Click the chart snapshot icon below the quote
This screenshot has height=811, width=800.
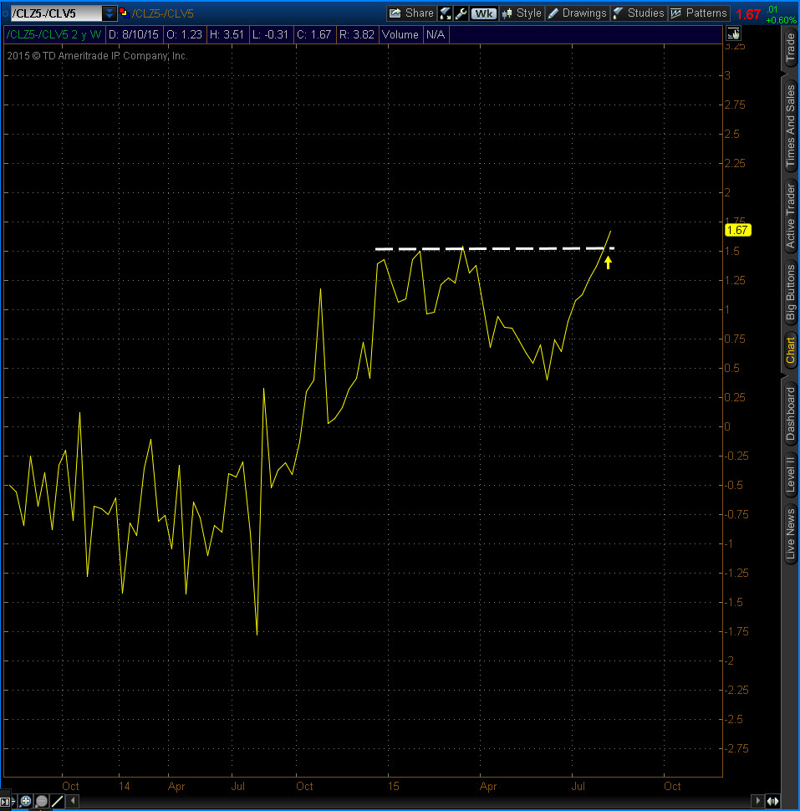click(733, 33)
